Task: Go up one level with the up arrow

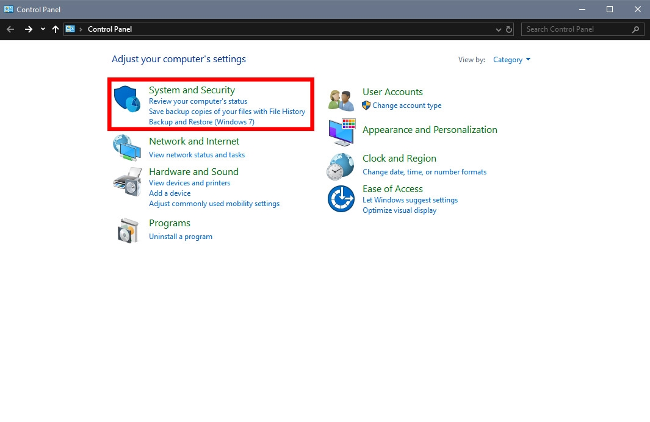Action: click(x=56, y=29)
